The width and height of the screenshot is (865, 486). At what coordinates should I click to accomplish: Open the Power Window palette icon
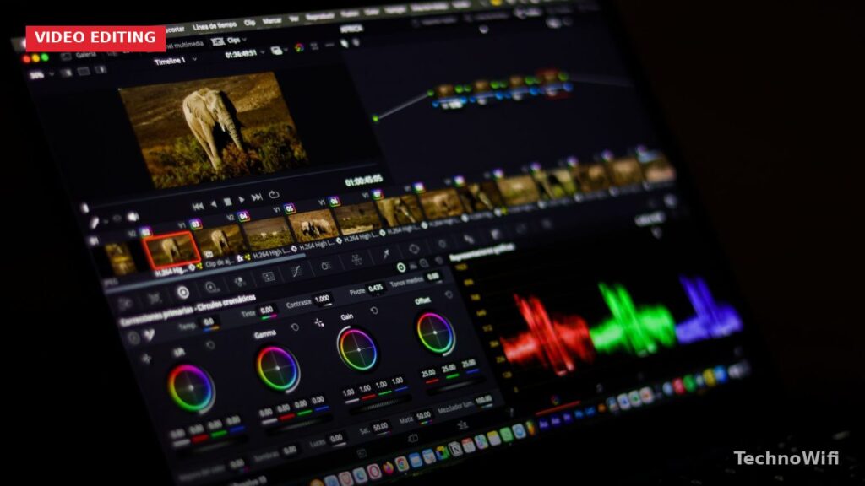point(414,249)
